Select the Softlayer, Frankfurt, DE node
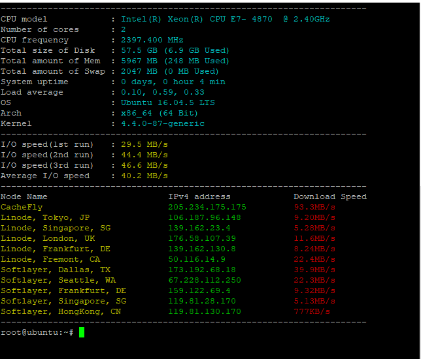This screenshot has width=421, height=359. (x=63, y=291)
